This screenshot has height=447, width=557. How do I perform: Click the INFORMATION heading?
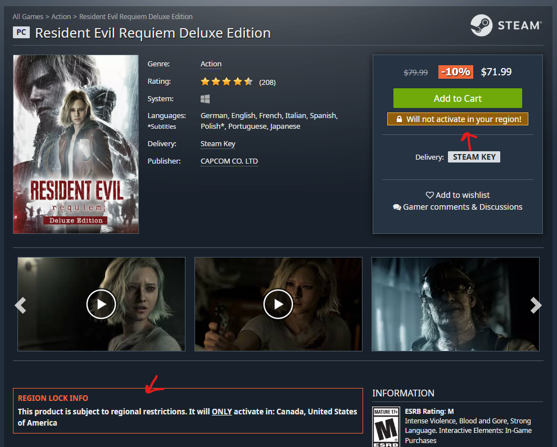(x=403, y=394)
